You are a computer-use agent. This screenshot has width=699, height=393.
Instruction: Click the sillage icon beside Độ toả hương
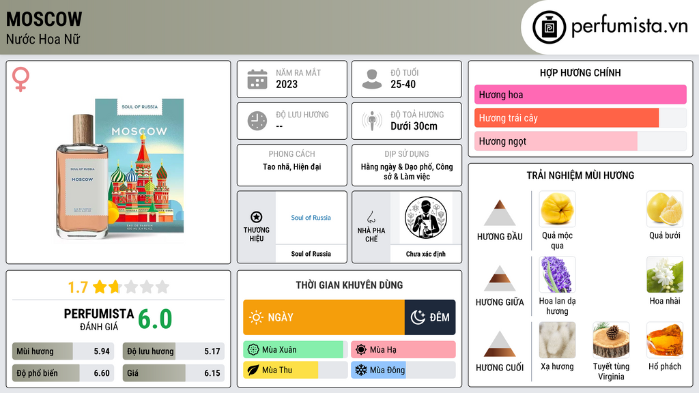click(372, 121)
